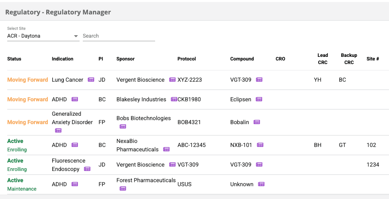The height and width of the screenshot is (199, 389).
Task: Open details icon next to Blakesley Industries
Action: click(174, 99)
